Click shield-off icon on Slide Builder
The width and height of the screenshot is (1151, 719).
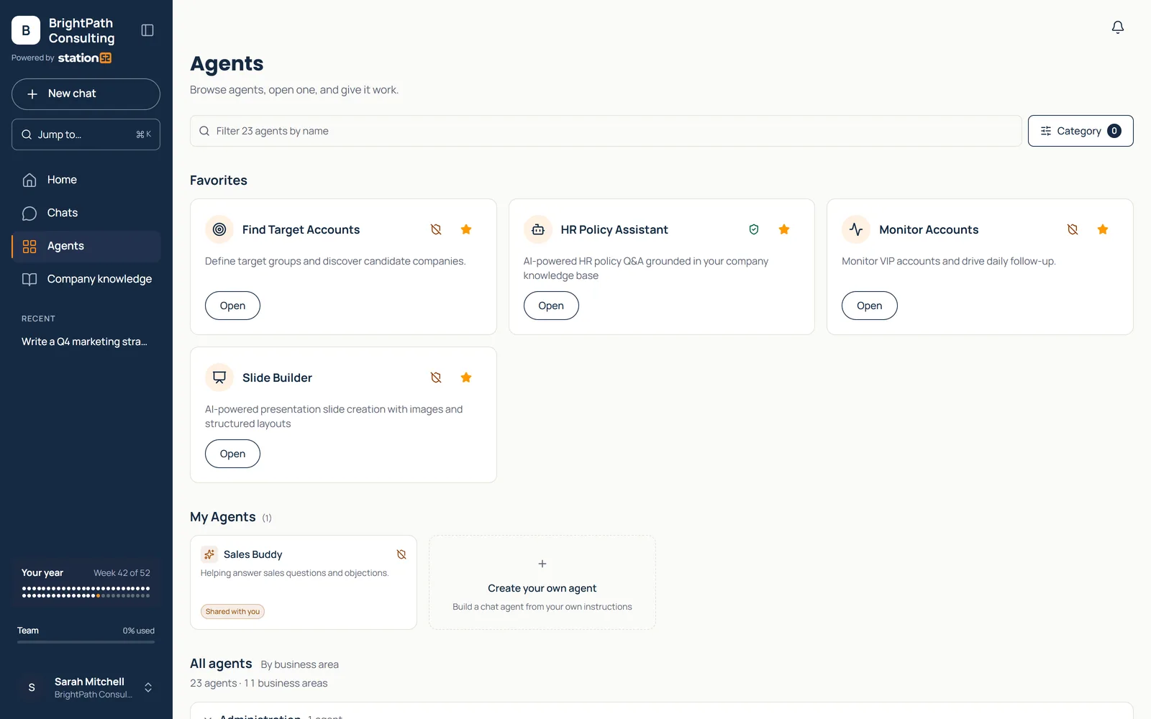coord(436,377)
